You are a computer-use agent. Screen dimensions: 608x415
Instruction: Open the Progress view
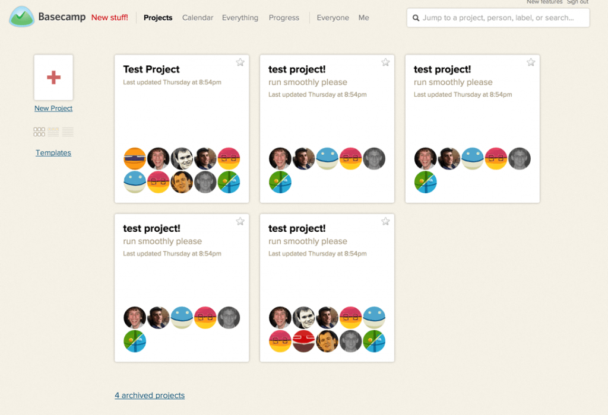pyautogui.click(x=284, y=18)
